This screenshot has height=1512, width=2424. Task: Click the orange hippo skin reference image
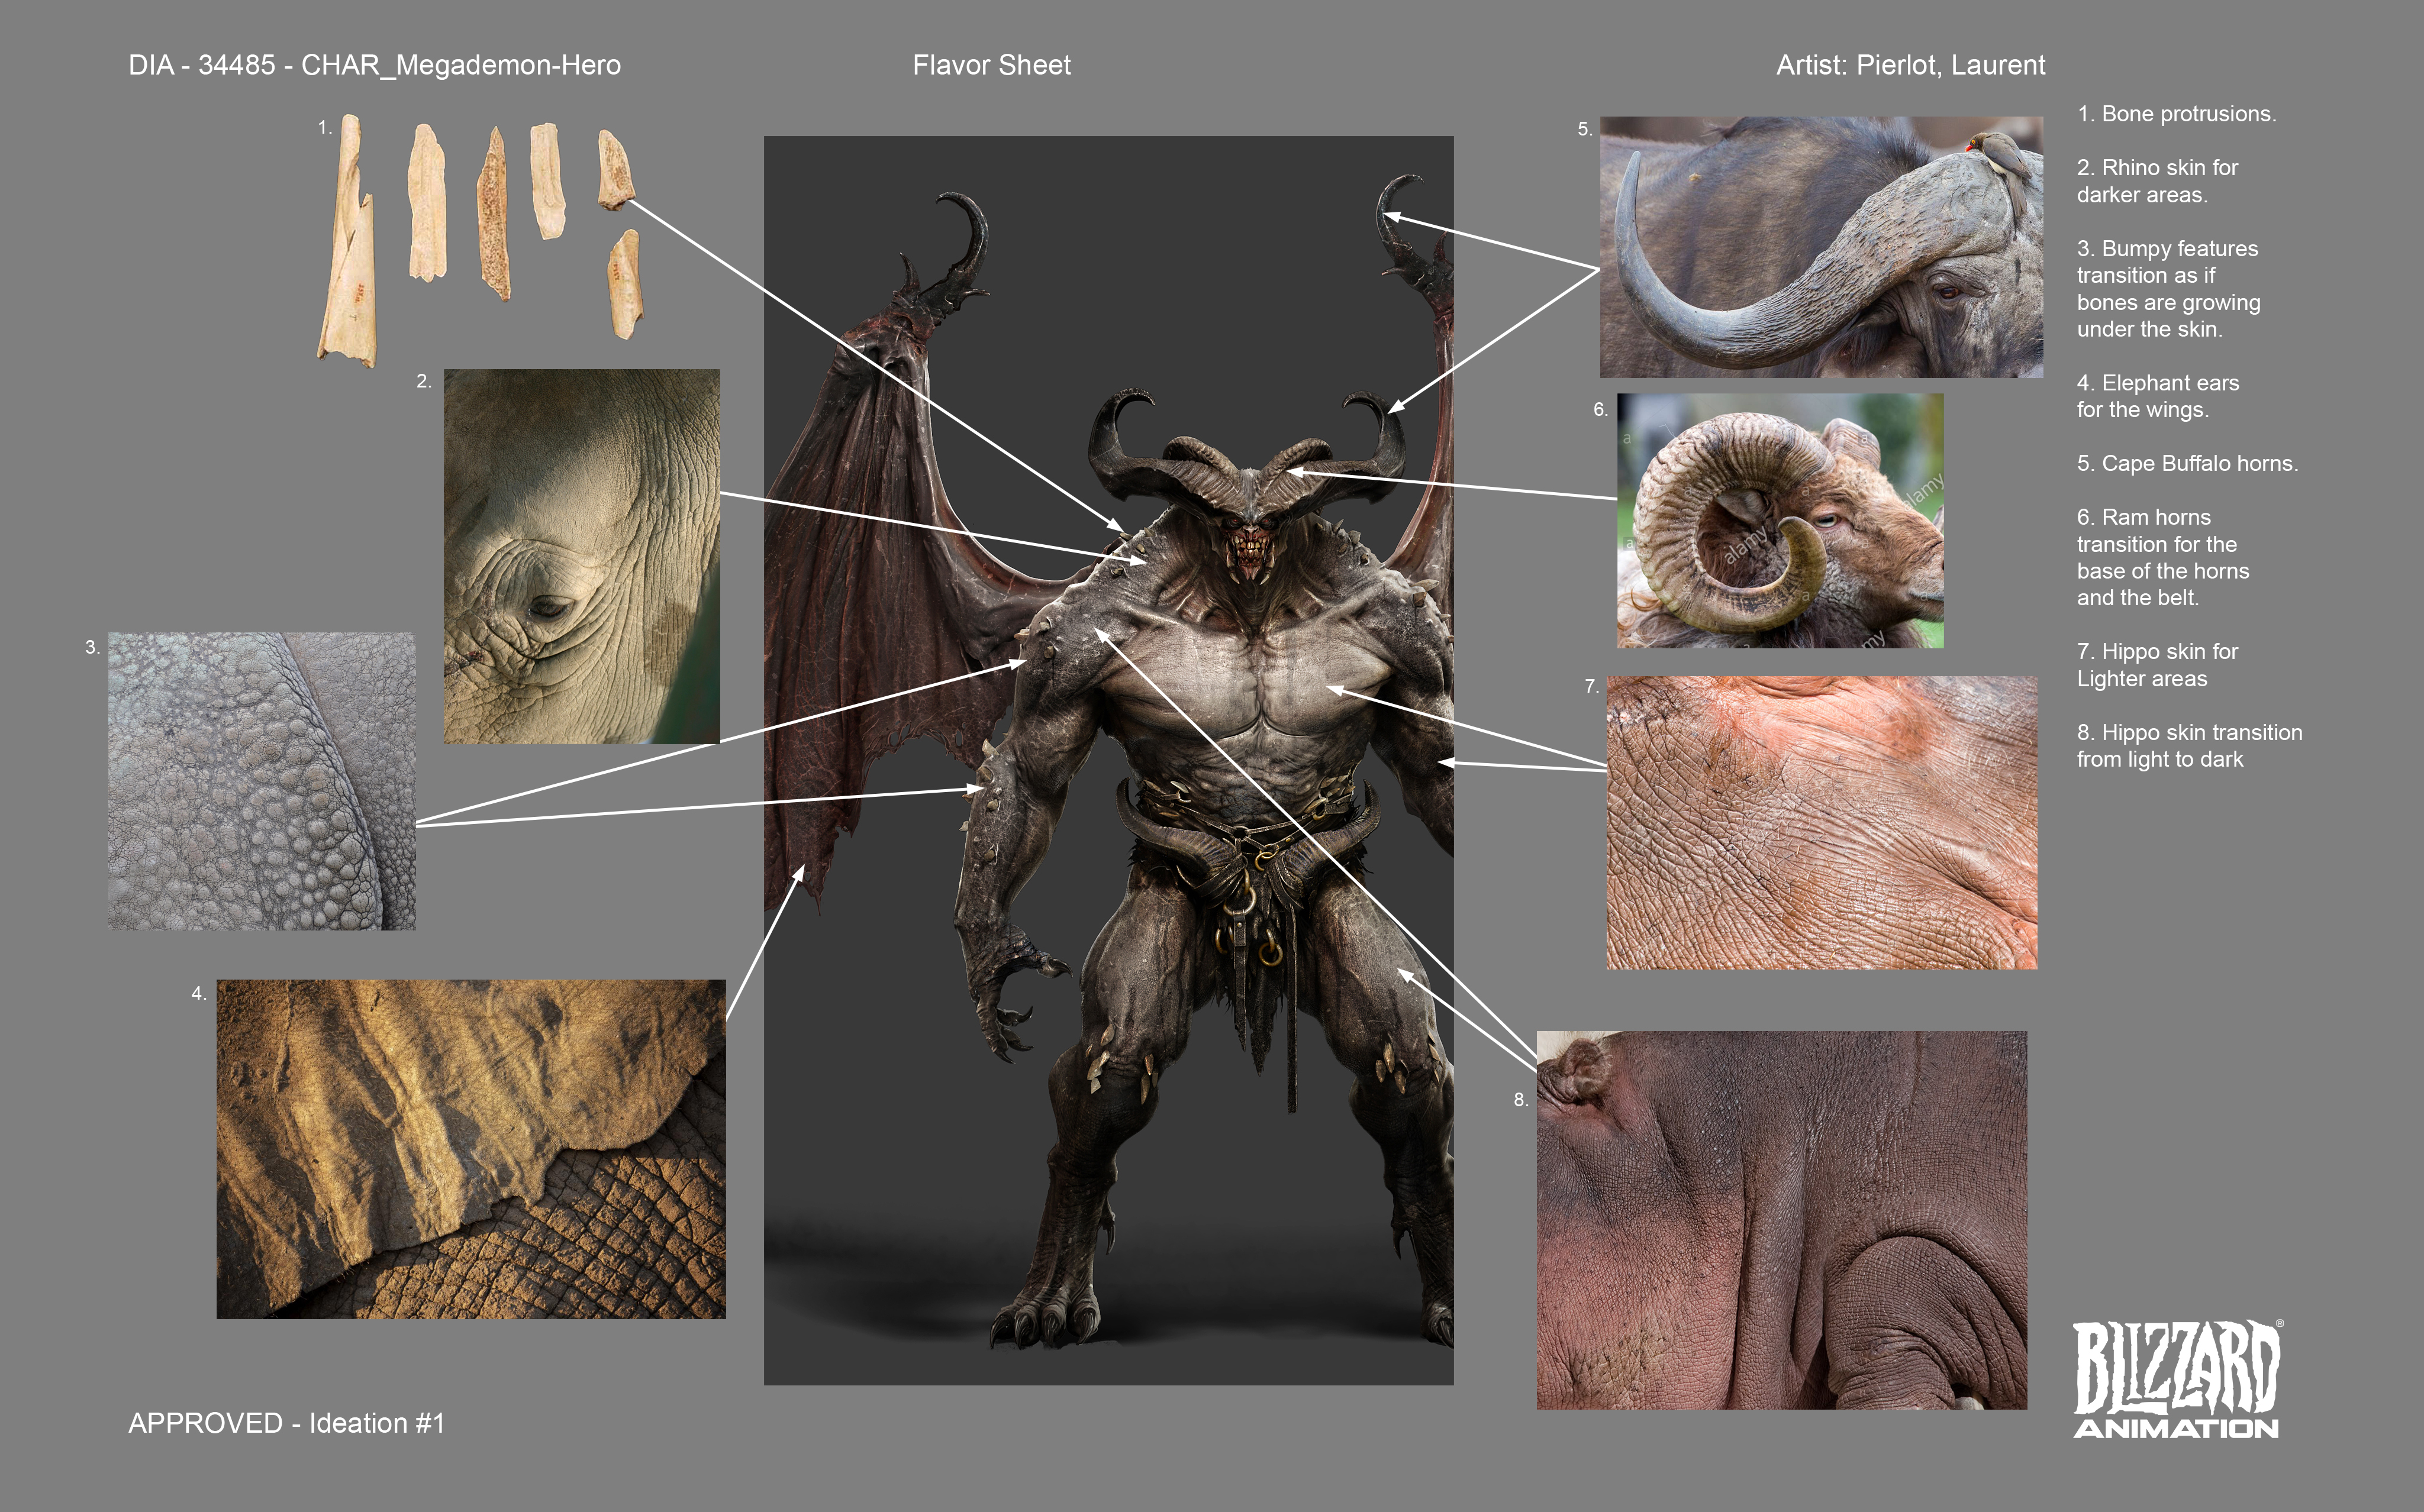(1821, 822)
